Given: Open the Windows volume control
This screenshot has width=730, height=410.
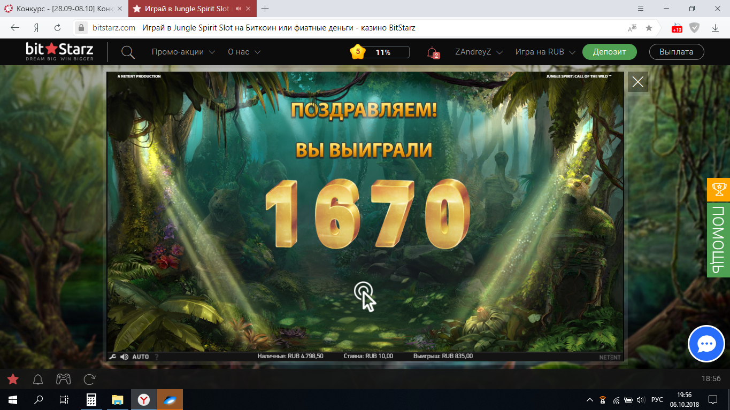Looking at the screenshot, I should tap(641, 399).
